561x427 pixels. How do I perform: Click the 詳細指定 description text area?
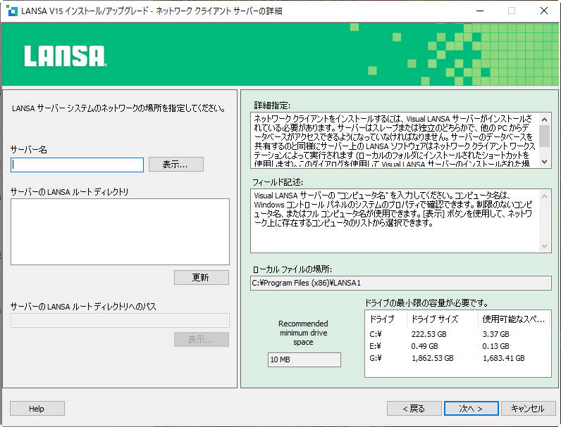tap(395, 140)
